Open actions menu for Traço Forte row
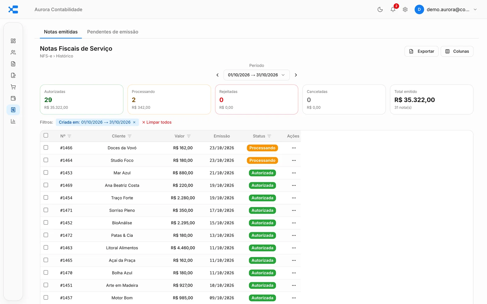This screenshot has width=487, height=304. [x=294, y=198]
